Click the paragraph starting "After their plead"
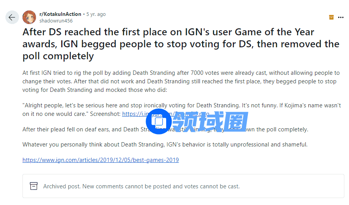This screenshot has width=349, height=205. coord(77,129)
